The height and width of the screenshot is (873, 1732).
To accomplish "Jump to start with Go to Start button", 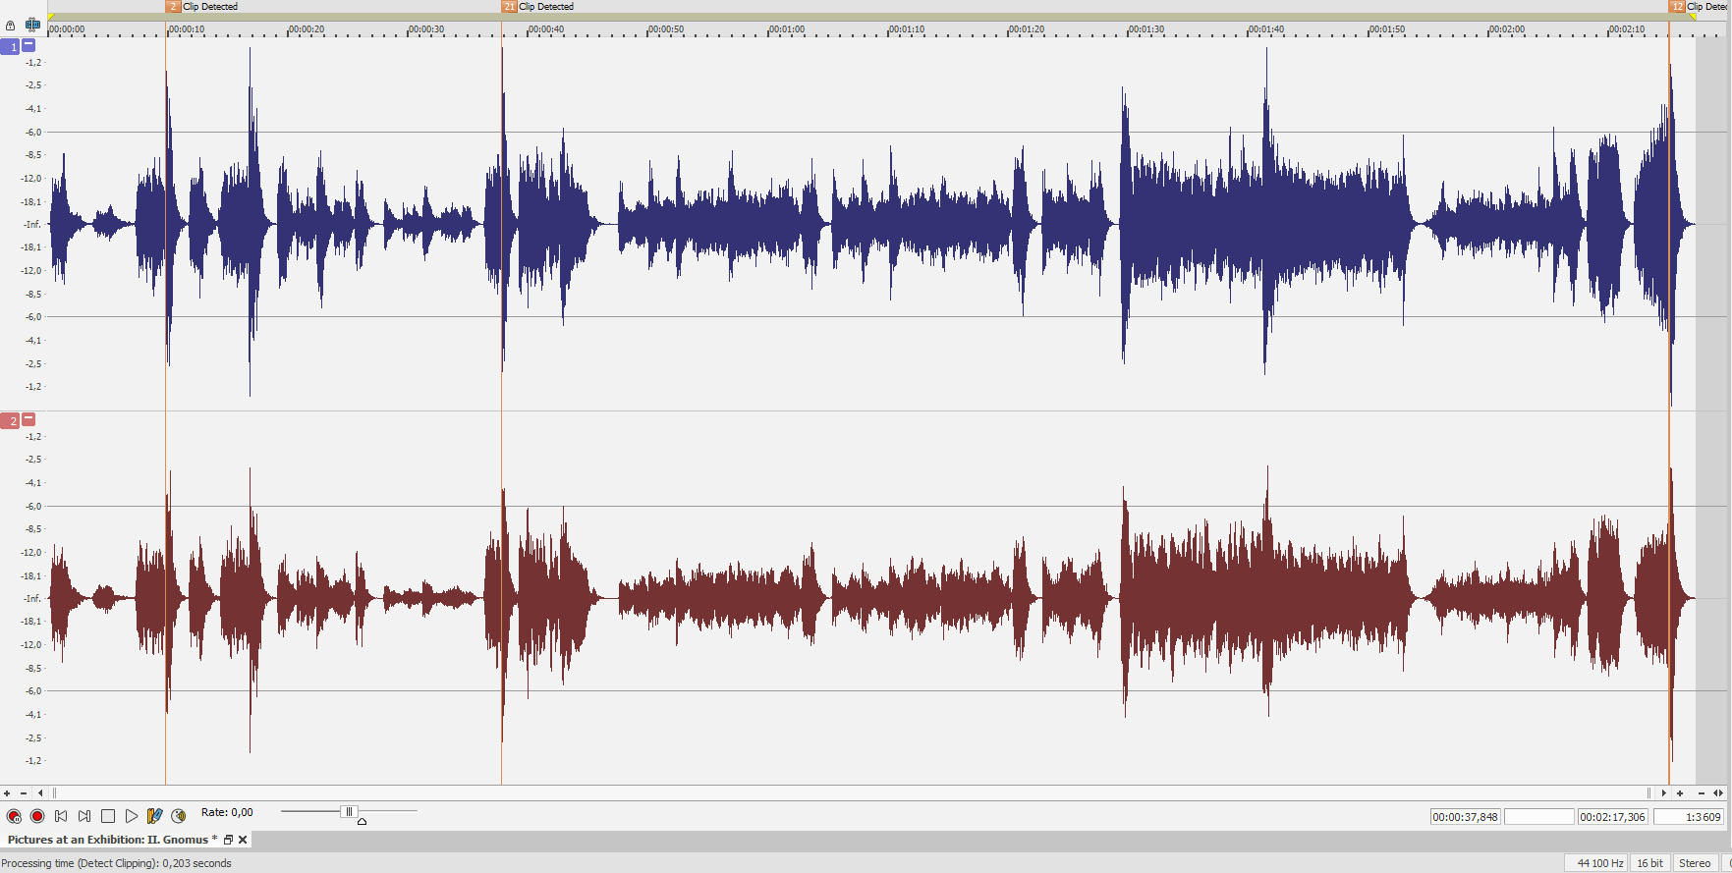I will point(61,816).
